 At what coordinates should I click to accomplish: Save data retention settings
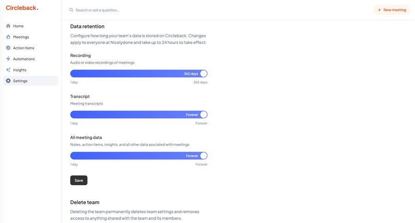coord(78,180)
